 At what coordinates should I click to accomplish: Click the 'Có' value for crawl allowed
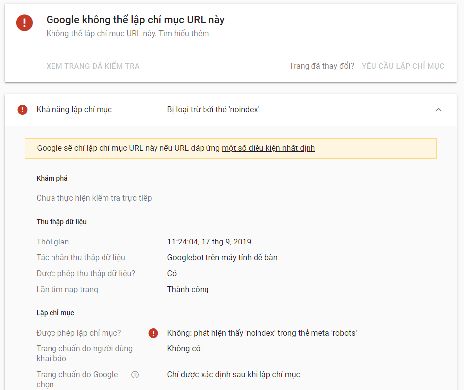click(172, 274)
